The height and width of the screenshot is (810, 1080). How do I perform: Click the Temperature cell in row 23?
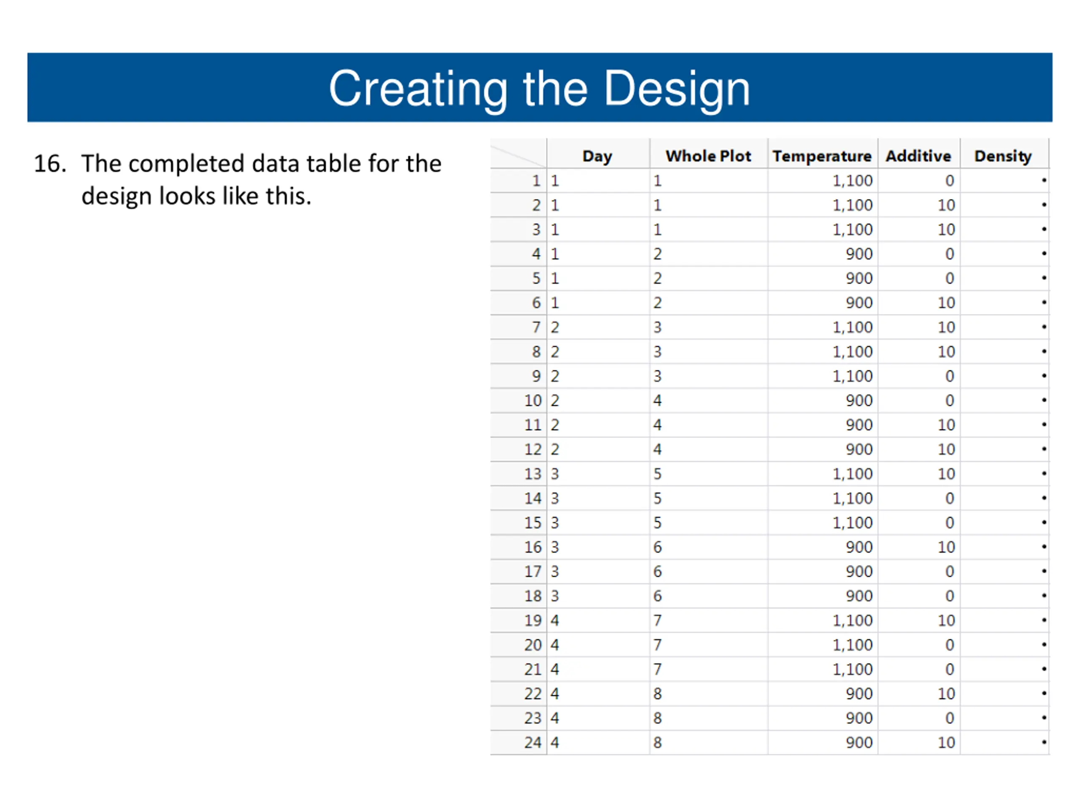(x=822, y=718)
